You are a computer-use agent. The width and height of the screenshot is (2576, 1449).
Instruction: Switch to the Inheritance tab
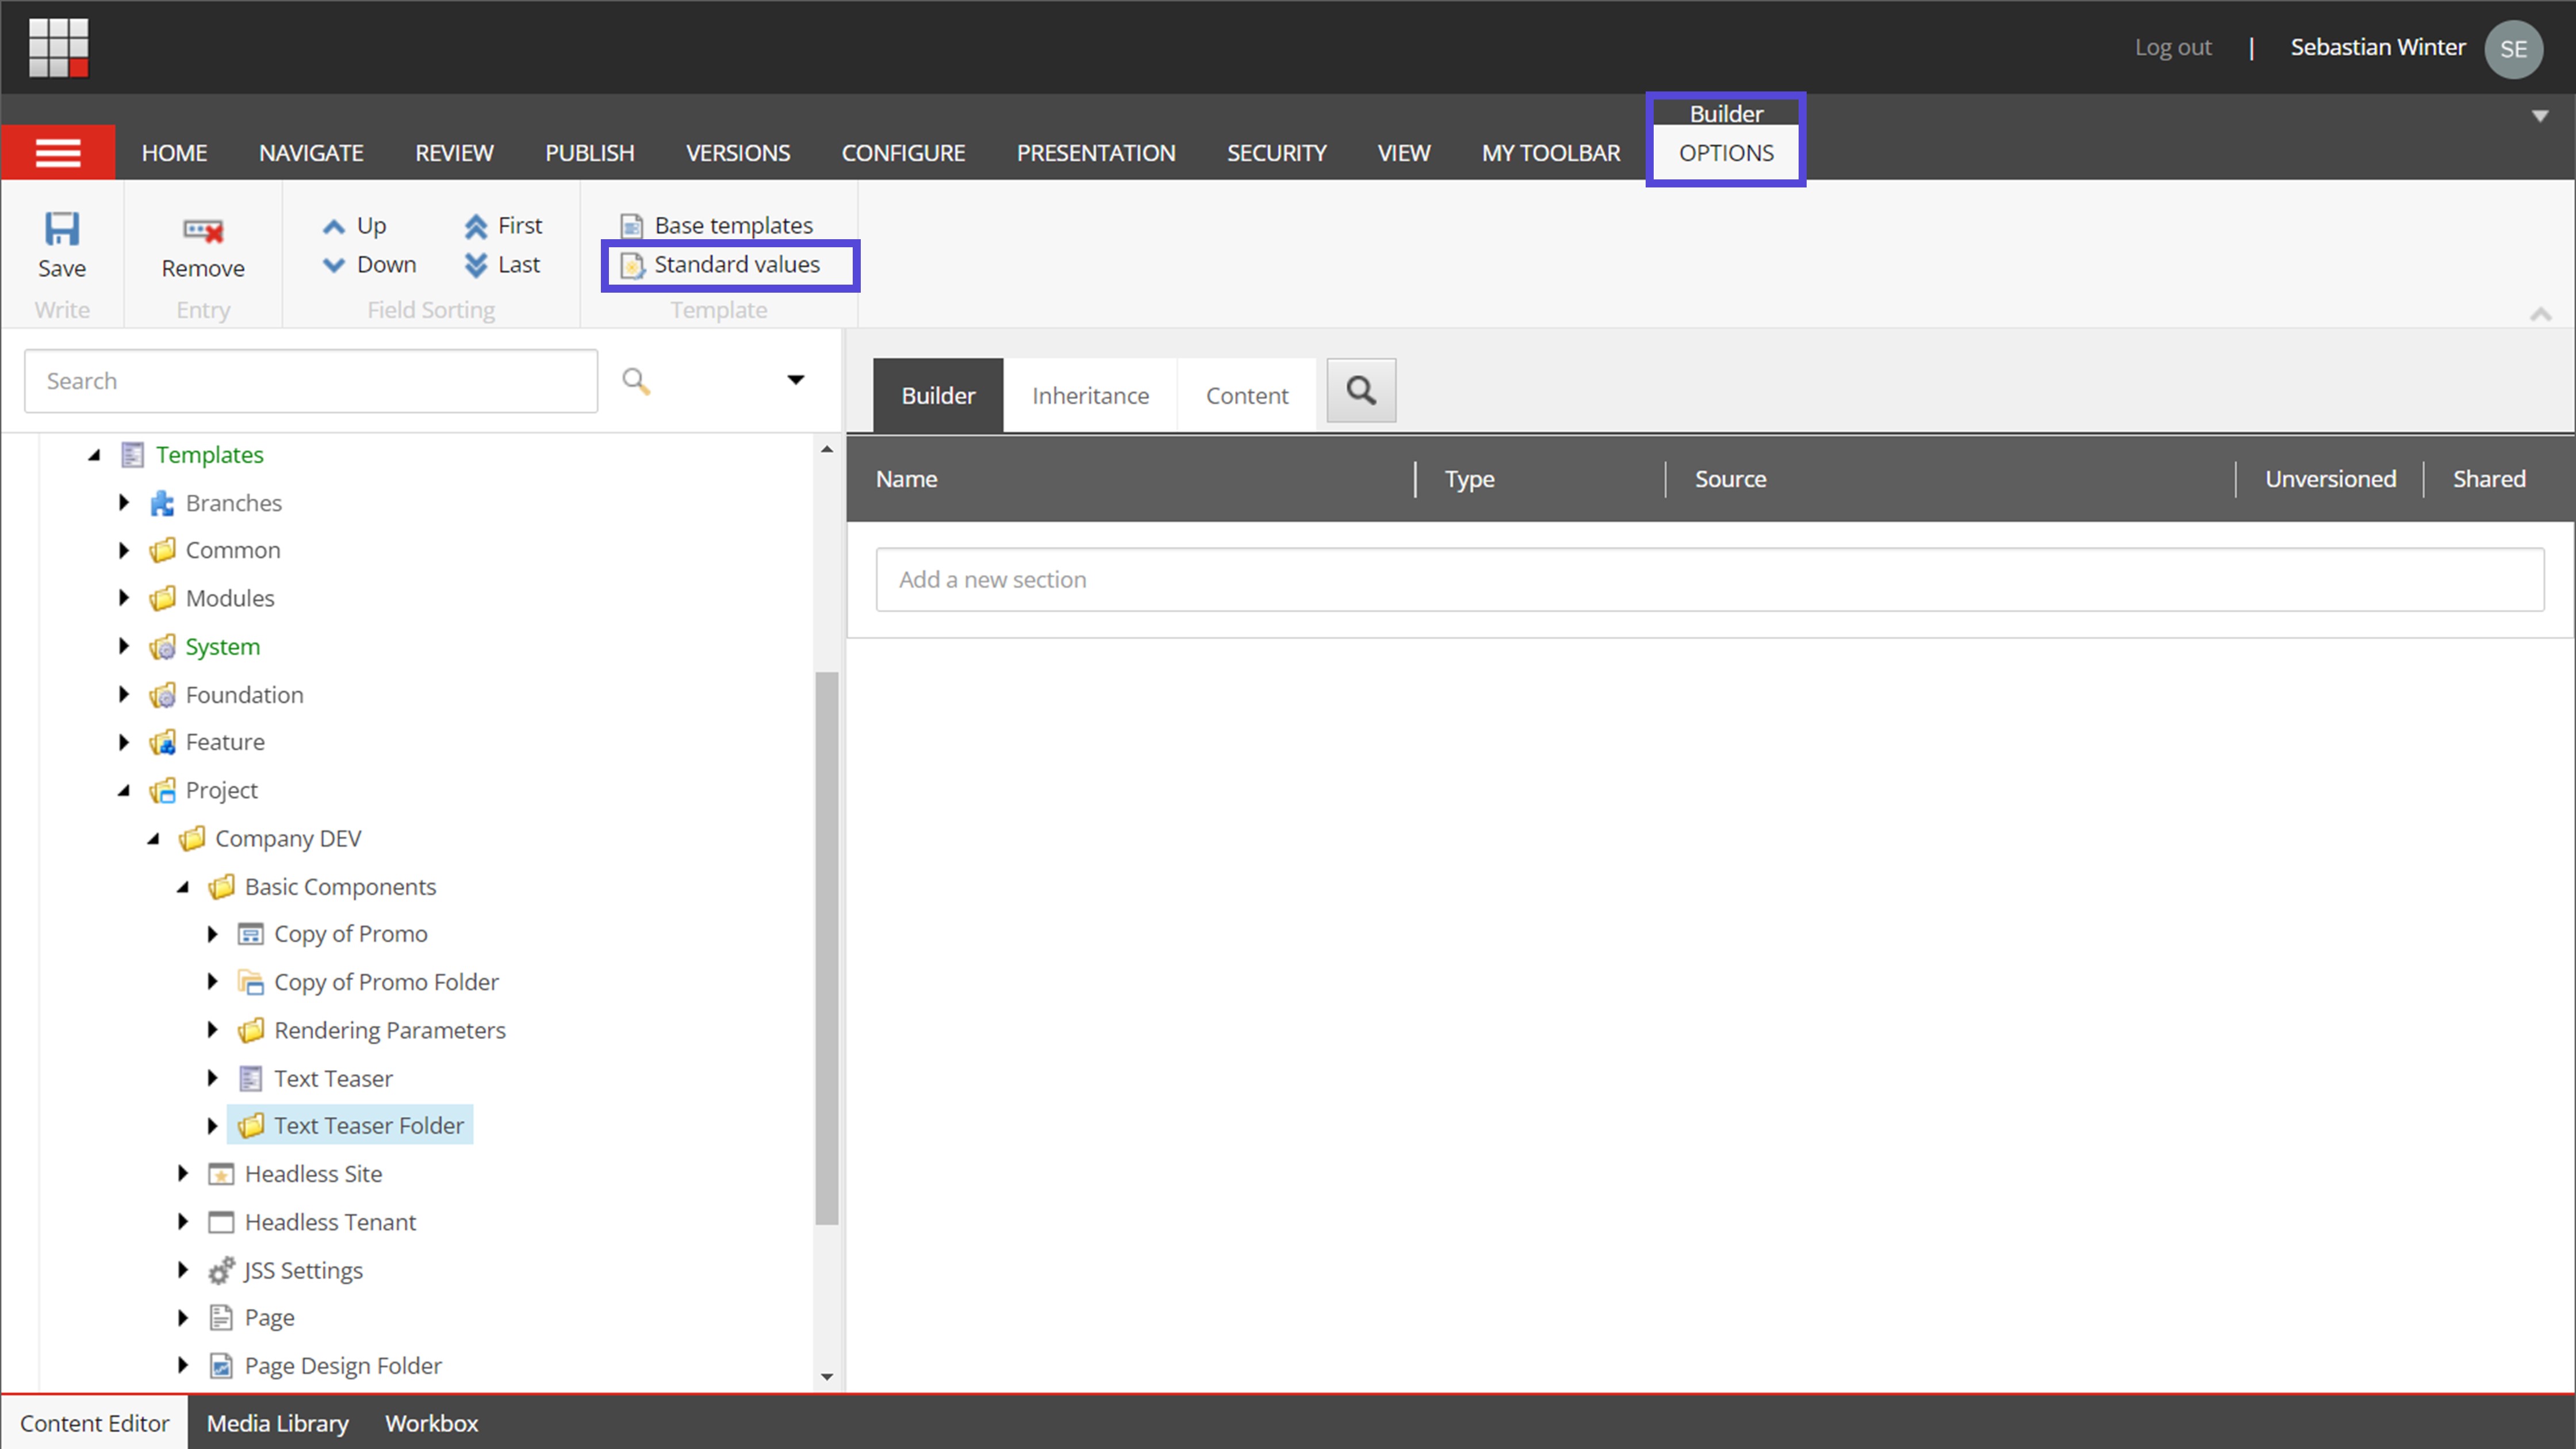1090,394
